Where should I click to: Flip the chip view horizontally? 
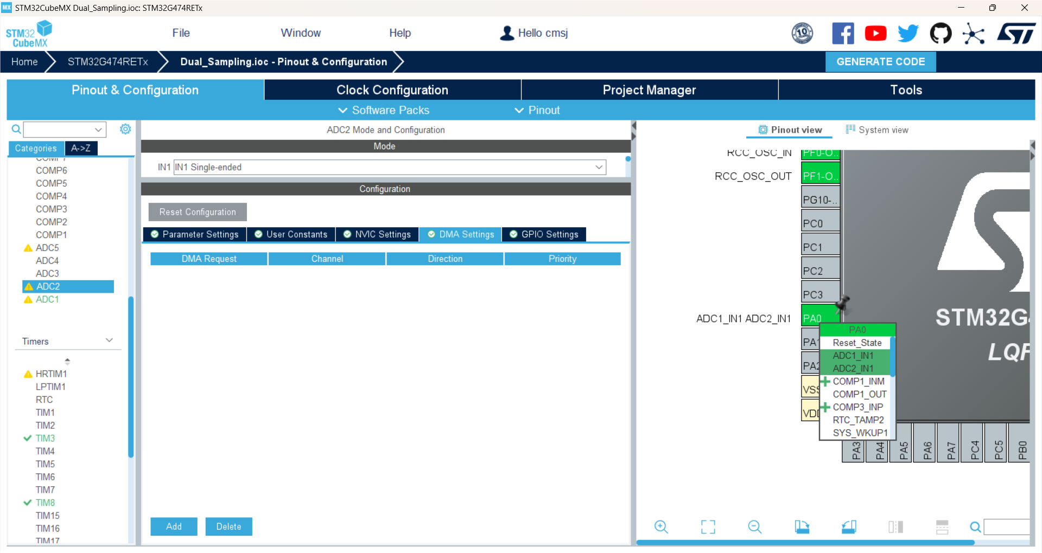pos(896,526)
